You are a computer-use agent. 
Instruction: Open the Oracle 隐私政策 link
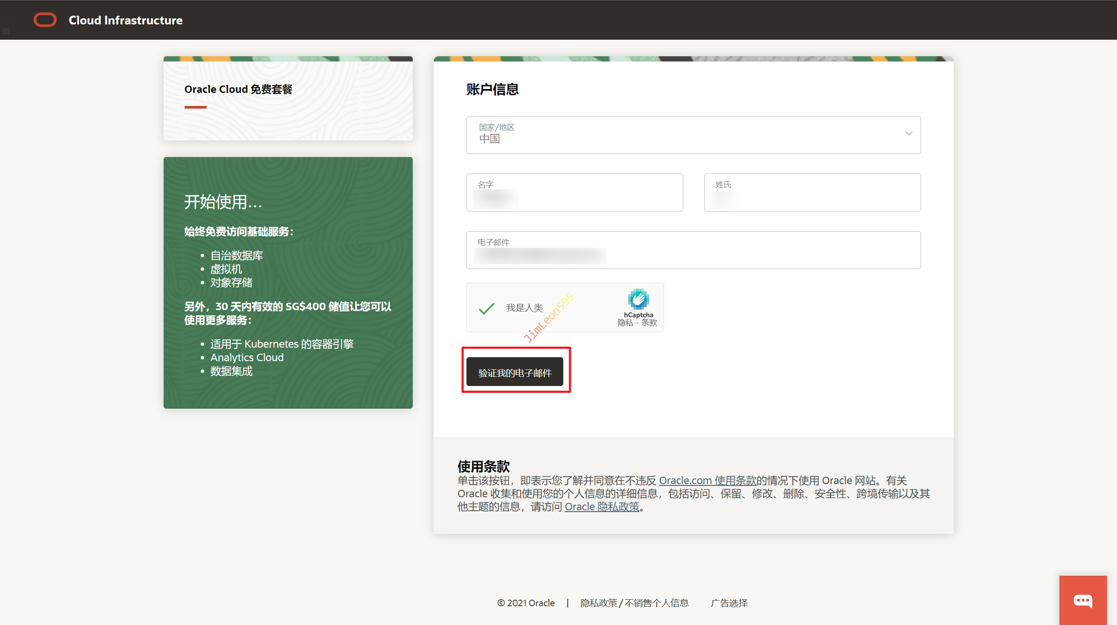pyautogui.click(x=602, y=507)
